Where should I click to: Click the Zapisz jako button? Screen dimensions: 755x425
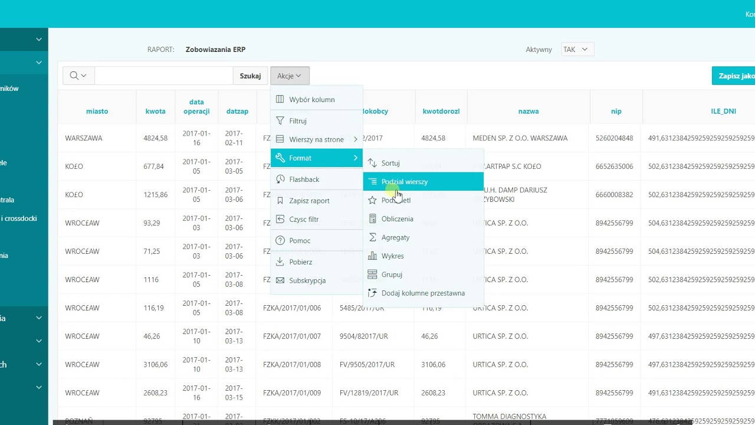[734, 76]
